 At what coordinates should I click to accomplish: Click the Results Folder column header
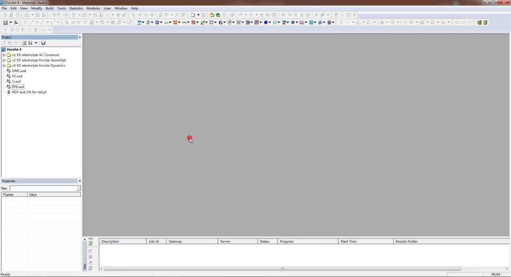(451, 241)
